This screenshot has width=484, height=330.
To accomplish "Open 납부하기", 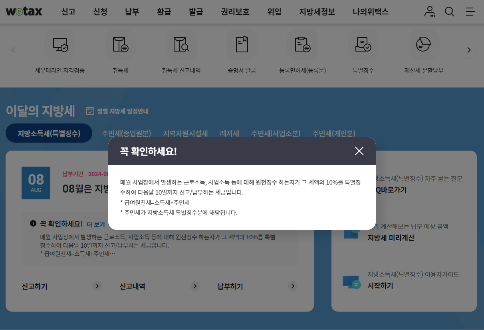I will pyautogui.click(x=231, y=286).
